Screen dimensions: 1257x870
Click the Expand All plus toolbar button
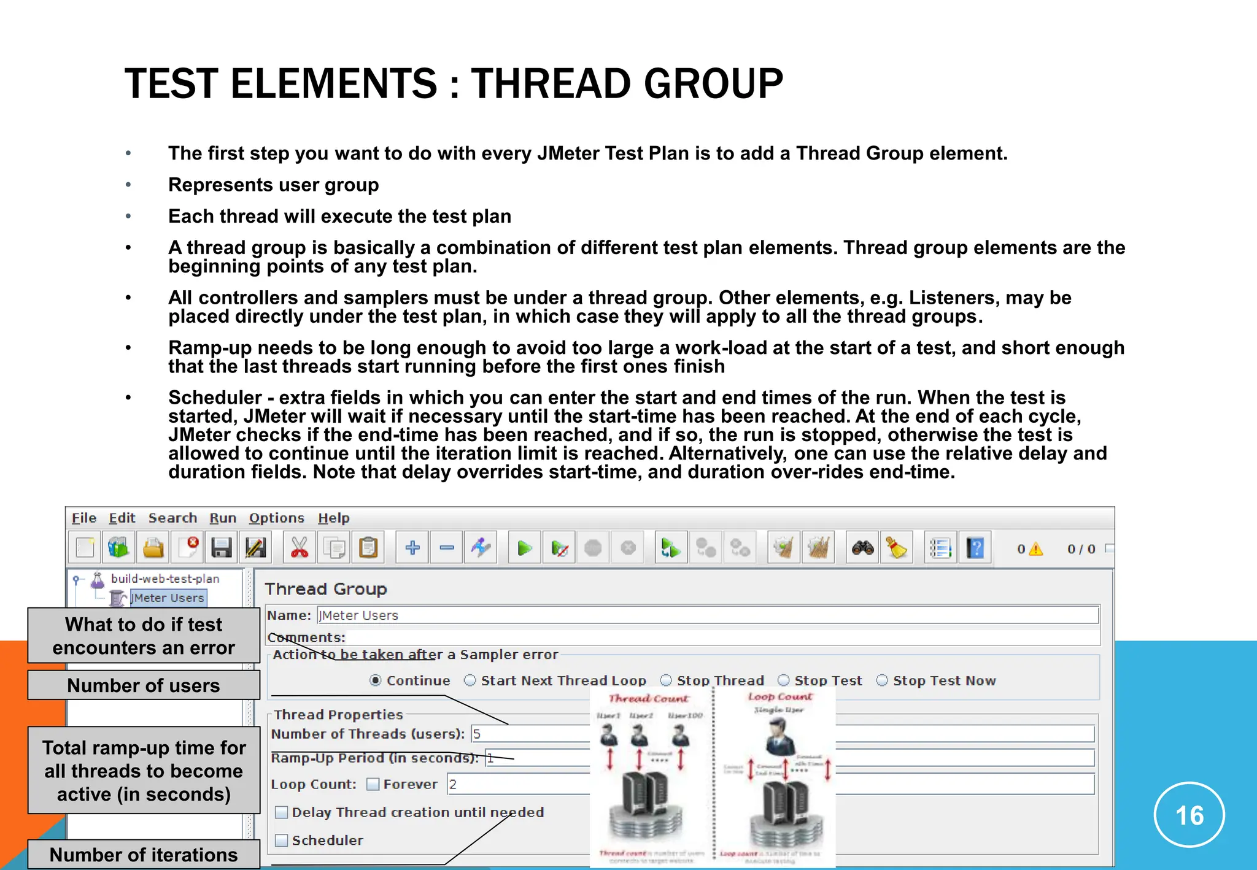pos(412,548)
